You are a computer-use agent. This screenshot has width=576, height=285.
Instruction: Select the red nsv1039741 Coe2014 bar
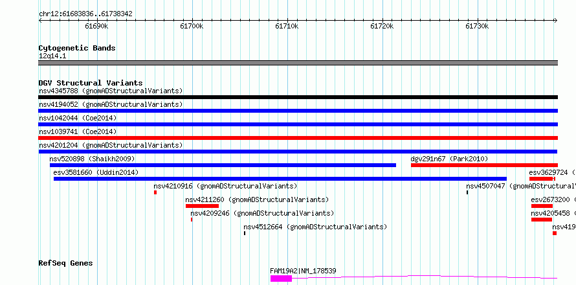[298, 138]
